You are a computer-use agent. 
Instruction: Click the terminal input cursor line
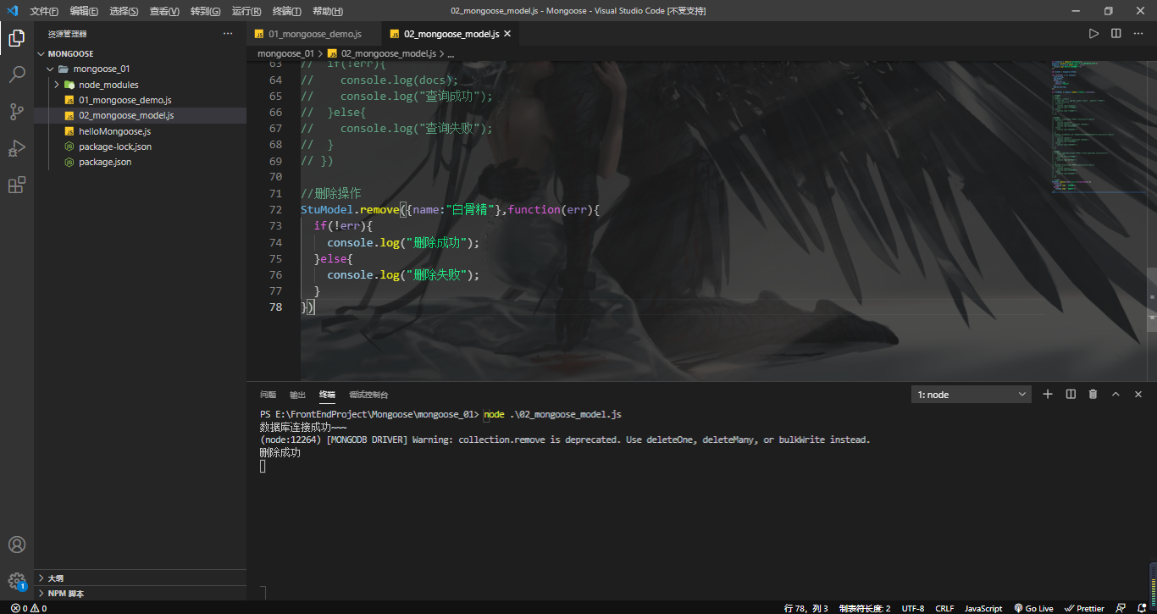(x=263, y=467)
